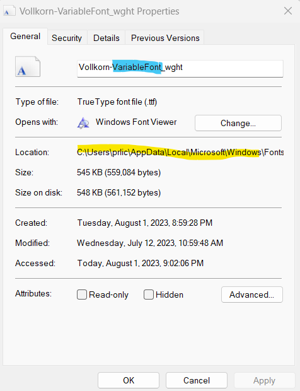Switch to the Details tab
Screen dimensions: 300x391
point(106,38)
